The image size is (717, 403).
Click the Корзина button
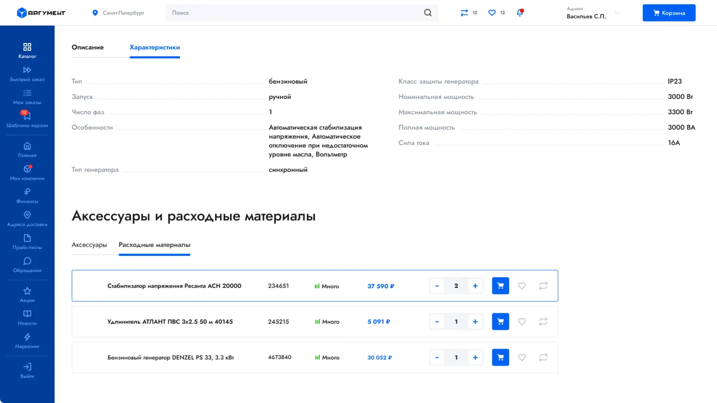668,13
